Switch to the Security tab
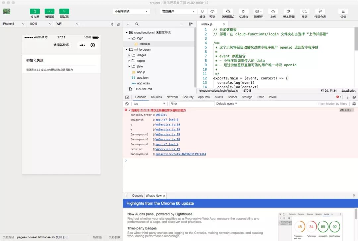Viewport: 358px width, 241px height. tap(188, 97)
